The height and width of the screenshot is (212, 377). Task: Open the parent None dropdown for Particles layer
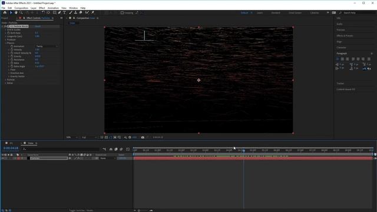108,158
